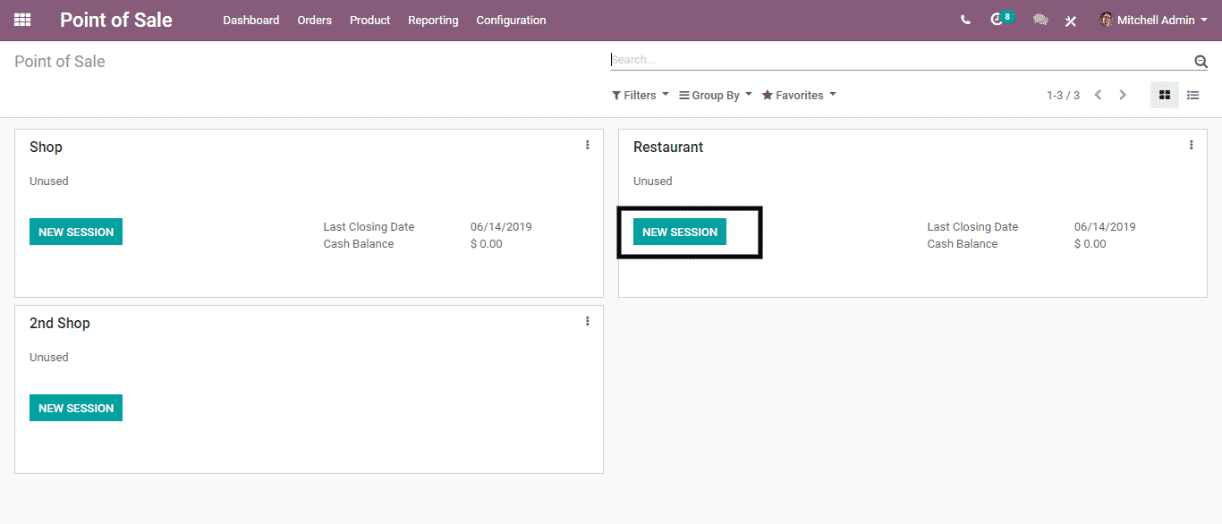The height and width of the screenshot is (524, 1222).
Task: Open activities clock icon with badge
Action: click(x=998, y=20)
